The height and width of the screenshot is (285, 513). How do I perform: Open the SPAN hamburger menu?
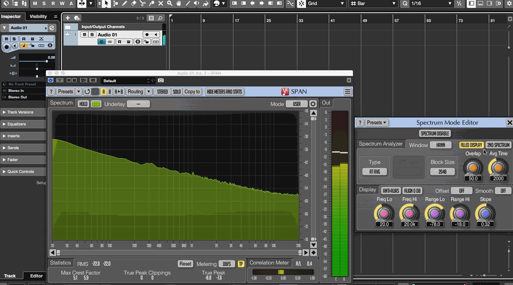(x=348, y=92)
